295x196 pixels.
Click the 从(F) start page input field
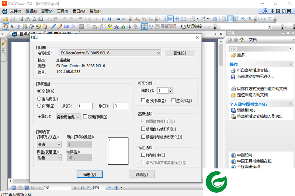(85, 106)
